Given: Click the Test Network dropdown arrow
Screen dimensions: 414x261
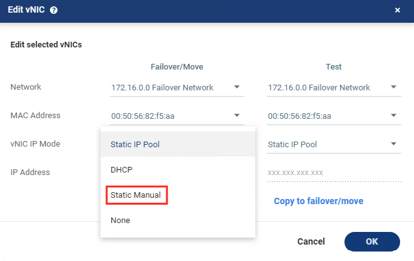Looking at the screenshot, I should pos(393,87).
